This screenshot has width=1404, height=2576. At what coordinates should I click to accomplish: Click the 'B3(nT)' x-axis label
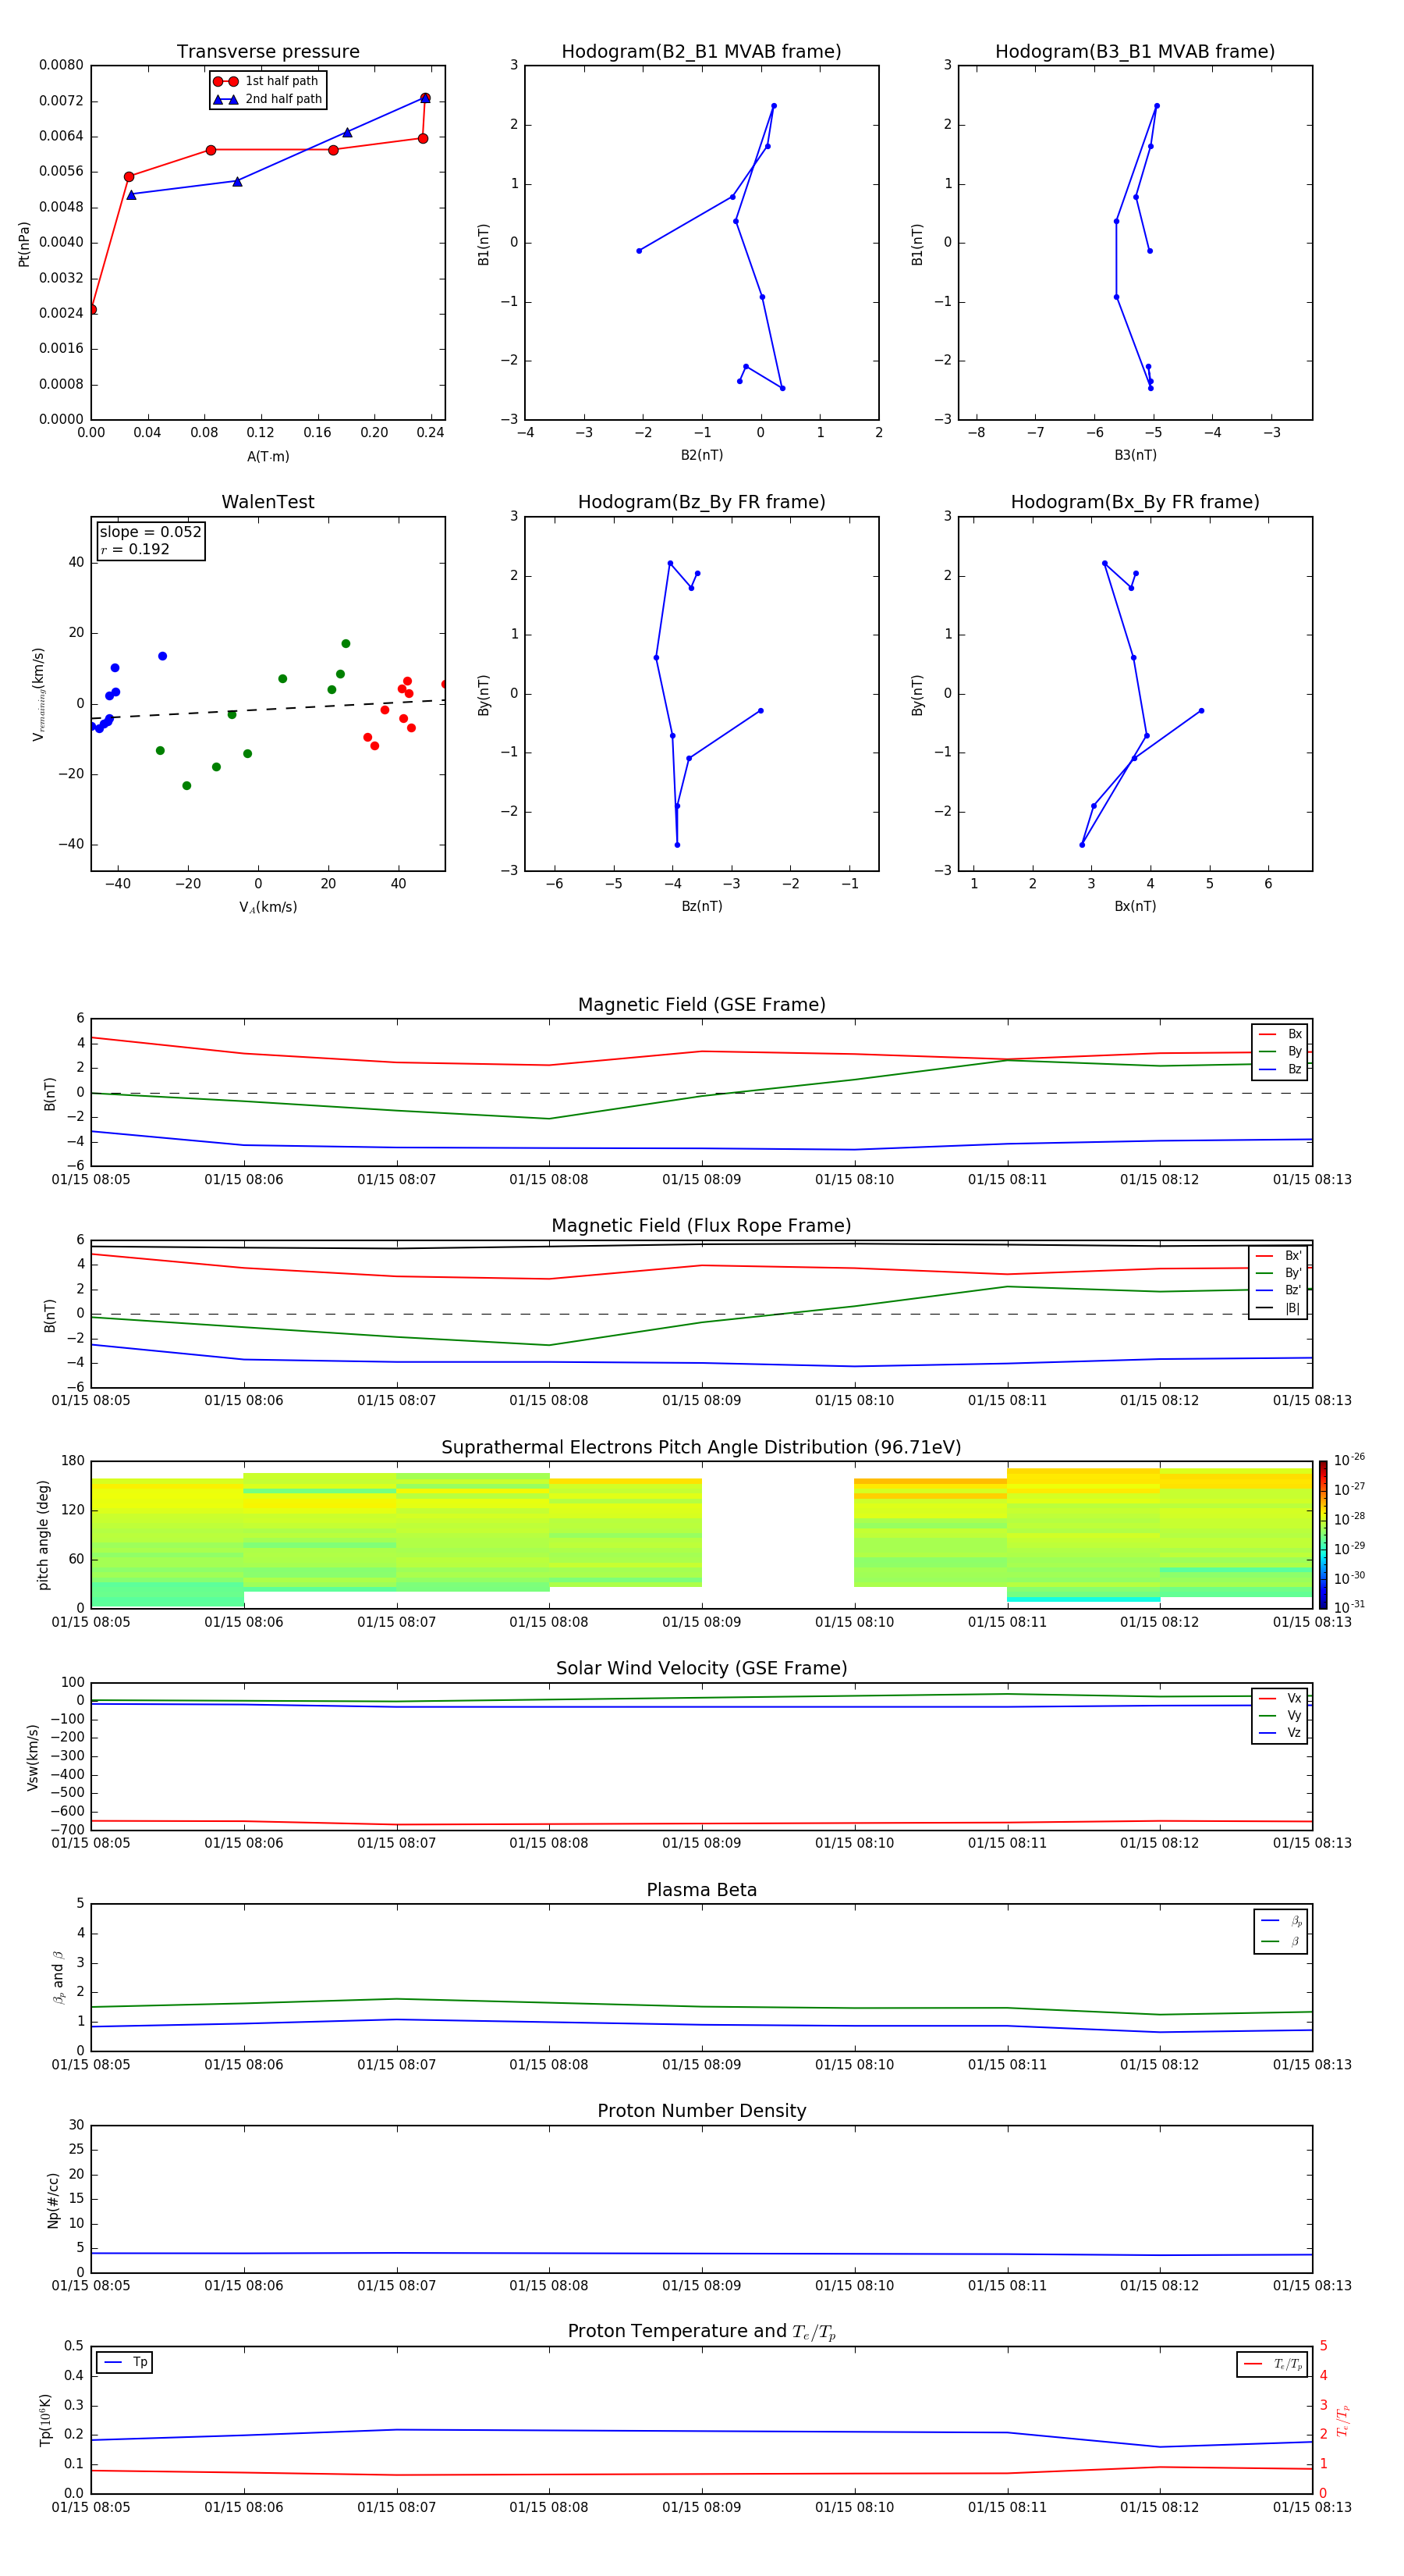tap(1135, 455)
